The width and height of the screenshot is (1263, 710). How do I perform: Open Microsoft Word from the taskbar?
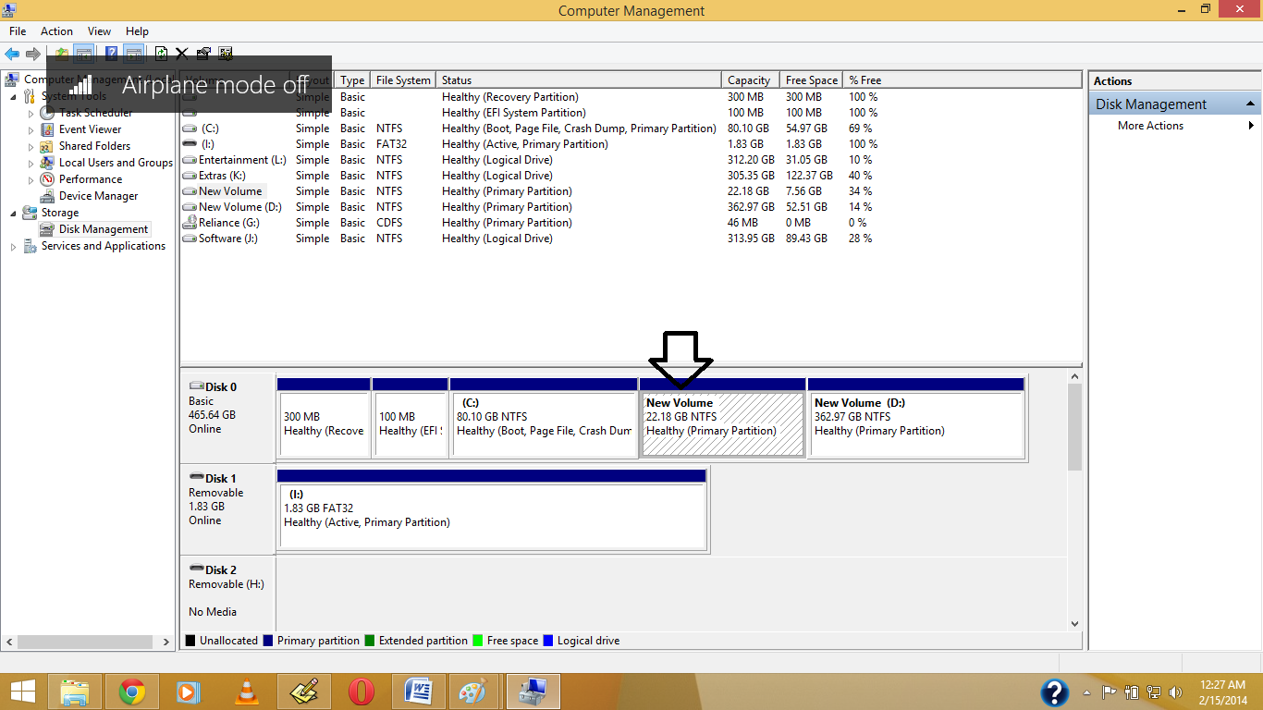(x=419, y=692)
